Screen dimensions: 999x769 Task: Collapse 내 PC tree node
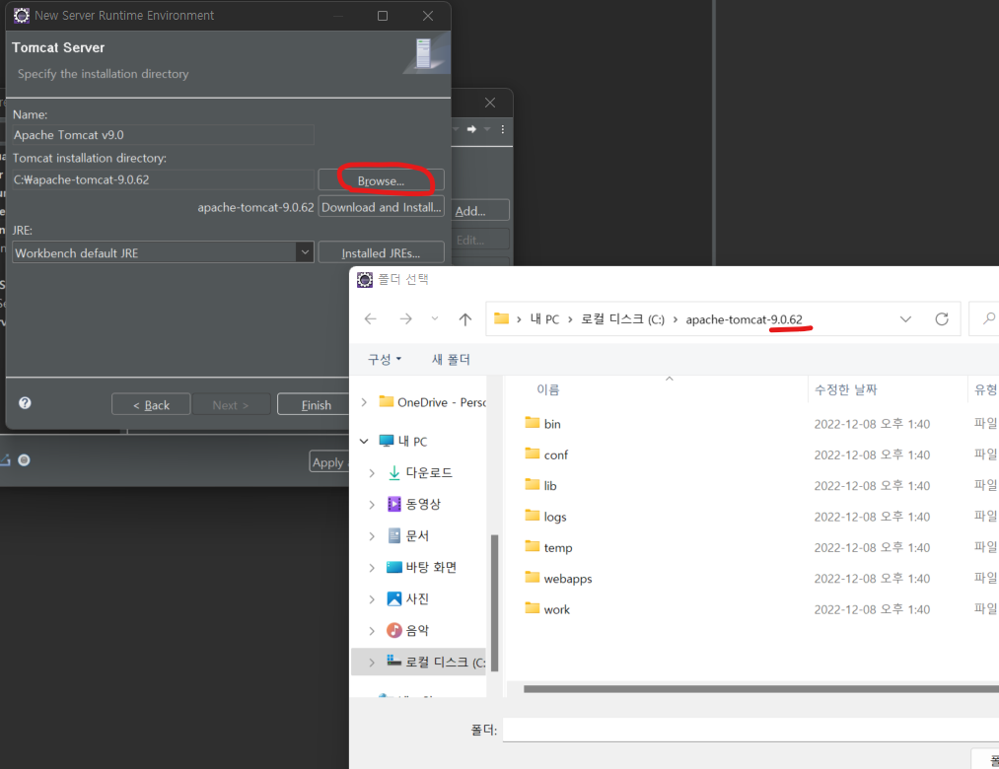364,441
